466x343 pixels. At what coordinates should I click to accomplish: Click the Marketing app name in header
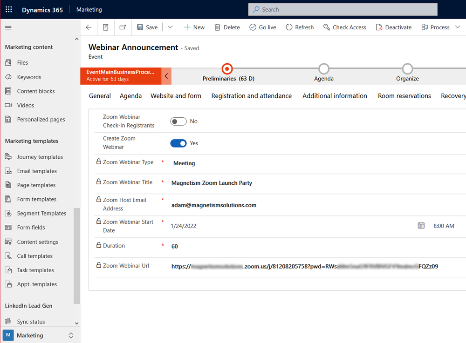(x=89, y=9)
